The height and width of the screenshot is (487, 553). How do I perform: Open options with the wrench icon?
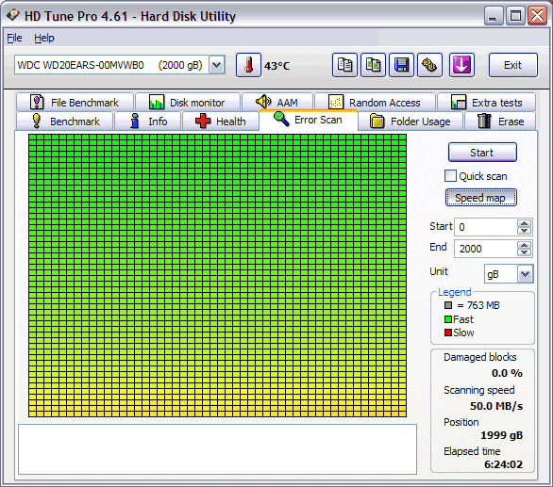coord(429,65)
